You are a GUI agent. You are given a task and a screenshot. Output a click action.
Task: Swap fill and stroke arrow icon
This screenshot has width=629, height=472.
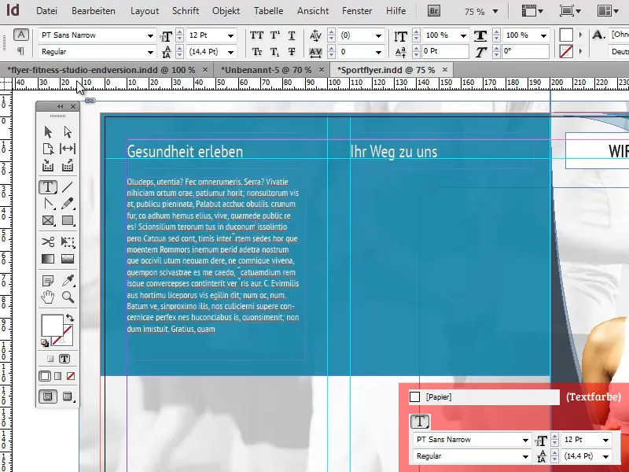point(70,318)
